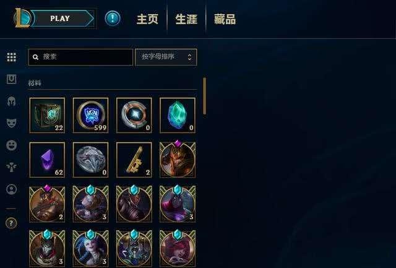Click the PLAY button
Image resolution: width=396 pixels, height=268 pixels.
click(62, 19)
